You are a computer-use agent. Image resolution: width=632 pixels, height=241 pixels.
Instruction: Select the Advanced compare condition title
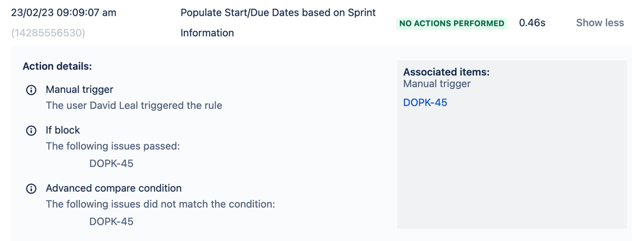[x=113, y=188]
